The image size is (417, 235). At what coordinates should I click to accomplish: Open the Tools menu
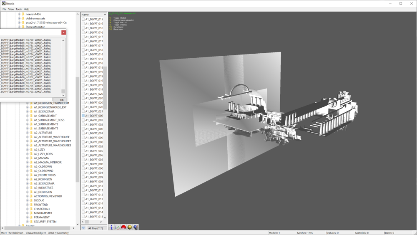coord(19,9)
